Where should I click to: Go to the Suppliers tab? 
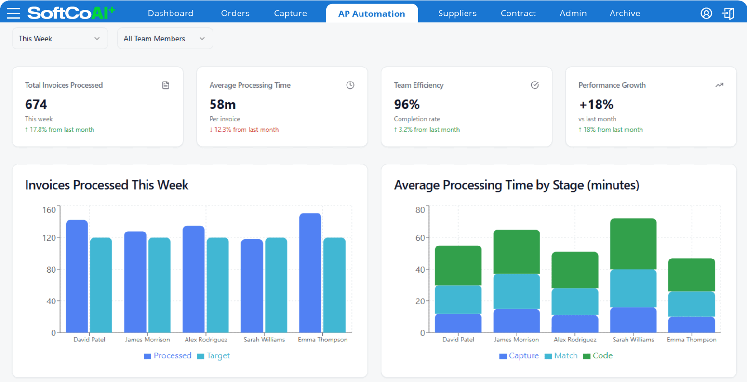pyautogui.click(x=457, y=14)
